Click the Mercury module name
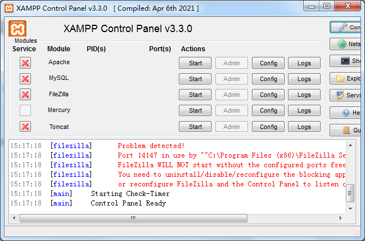This screenshot has width=365, height=241. [59, 110]
